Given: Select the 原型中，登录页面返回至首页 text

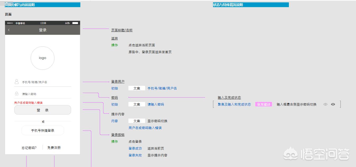Looking at the screenshot, I should (150, 52).
